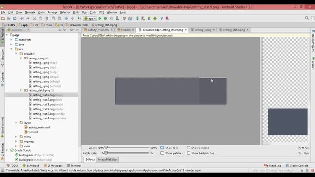The image size is (315, 177).
Task: Select test.xml in the layout folder
Action: click(33, 132)
